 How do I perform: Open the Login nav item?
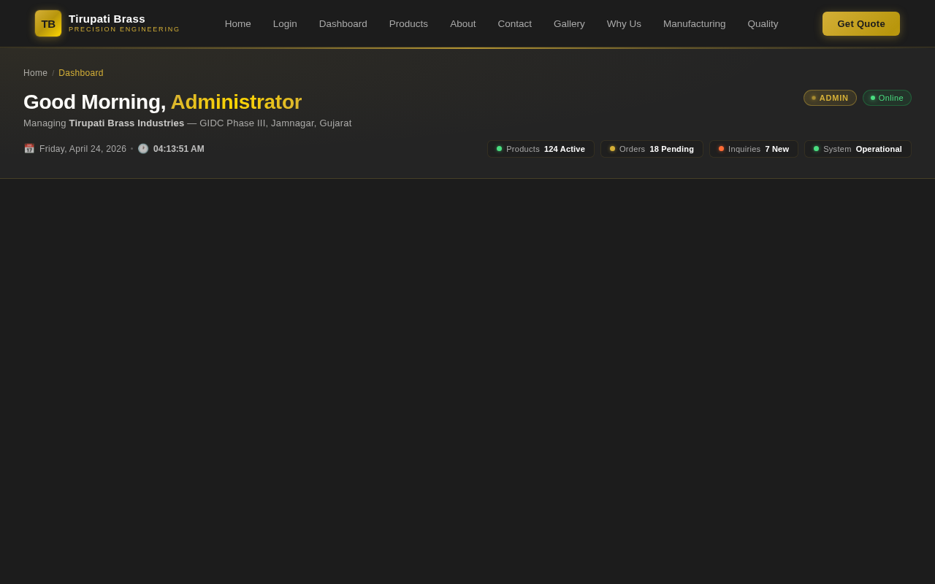click(285, 23)
